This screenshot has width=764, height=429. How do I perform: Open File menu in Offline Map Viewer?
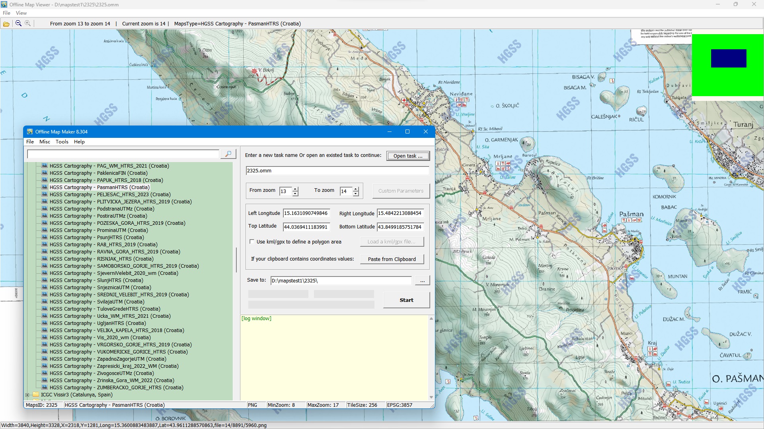point(7,13)
